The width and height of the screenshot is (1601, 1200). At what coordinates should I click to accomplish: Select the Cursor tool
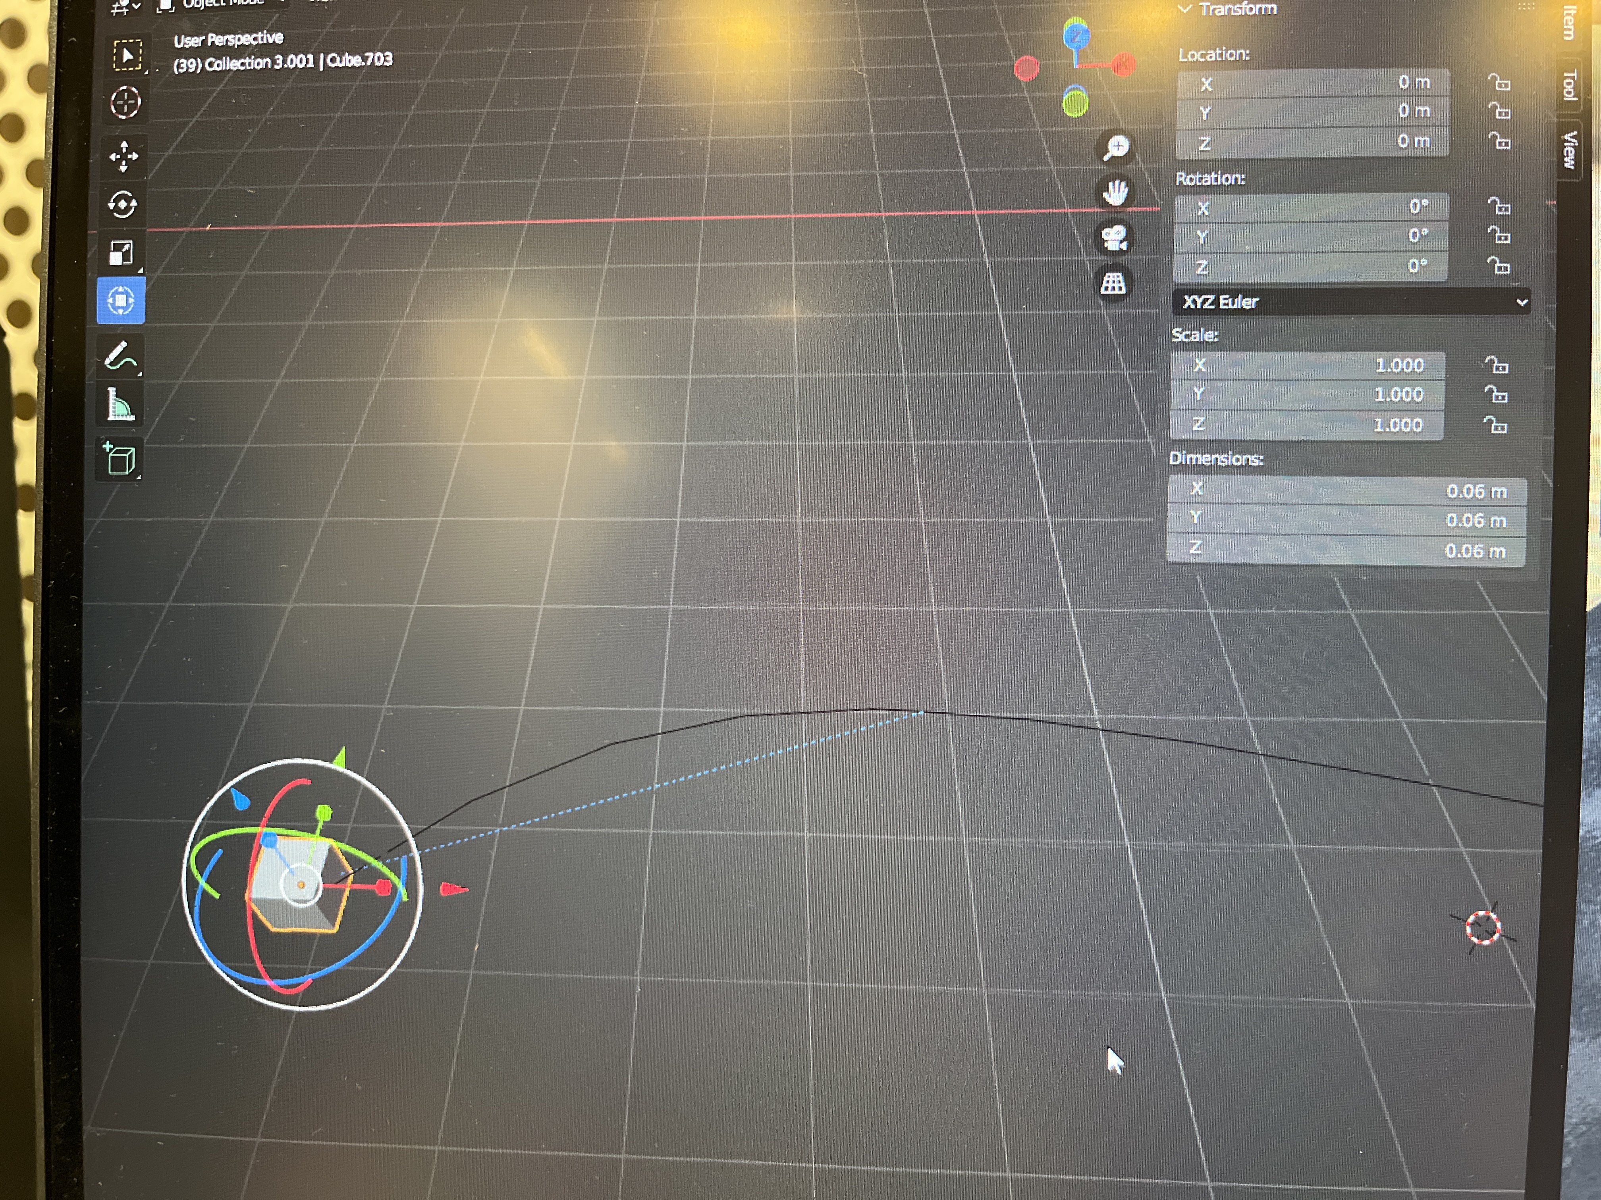(125, 102)
